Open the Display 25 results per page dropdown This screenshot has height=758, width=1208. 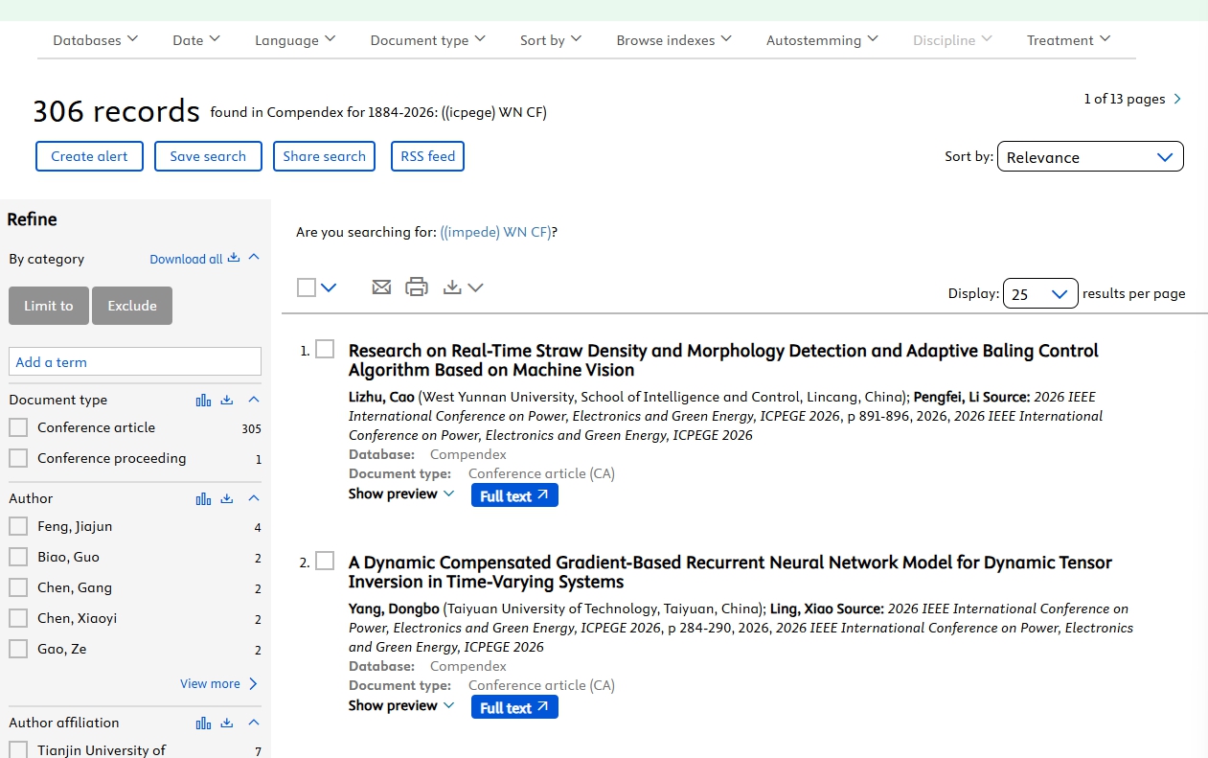(x=1040, y=294)
